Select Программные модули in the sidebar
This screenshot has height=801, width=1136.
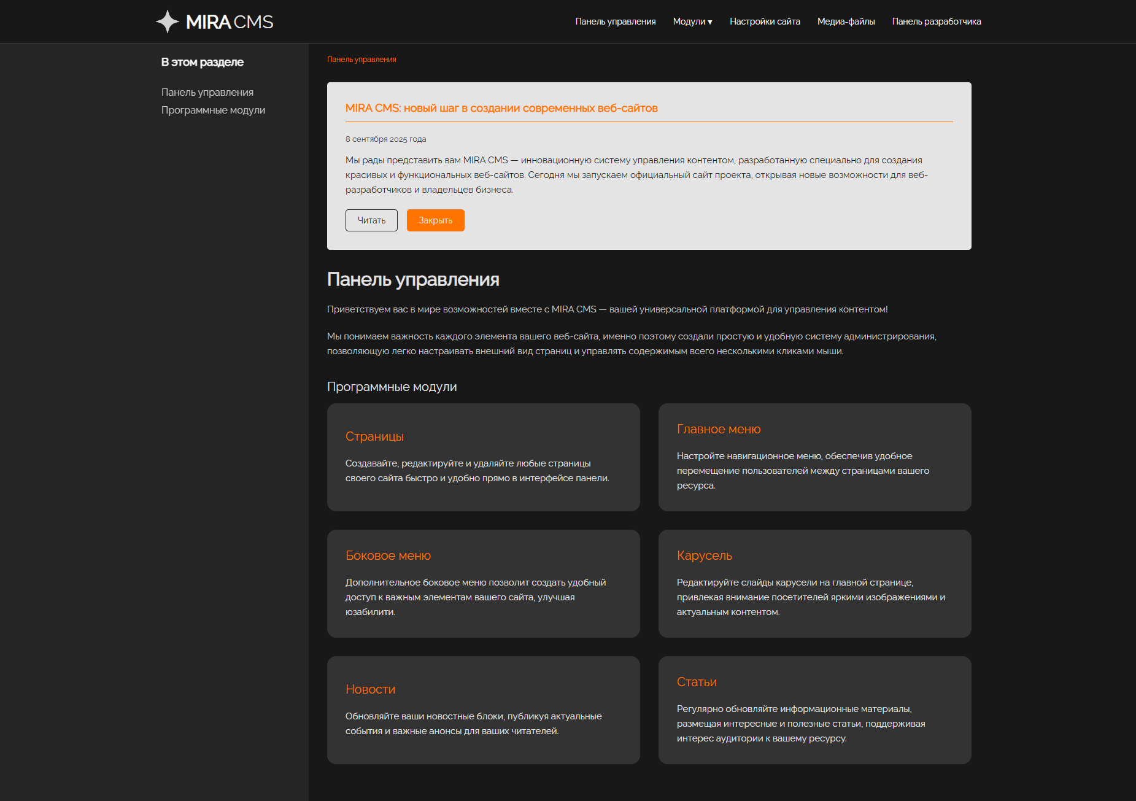[213, 110]
